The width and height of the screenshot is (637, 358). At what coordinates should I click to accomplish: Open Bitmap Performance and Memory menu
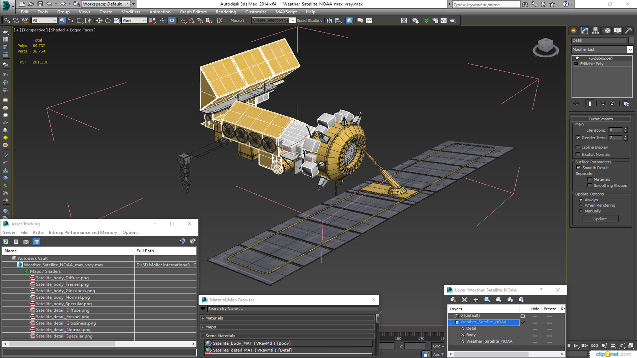coord(83,232)
